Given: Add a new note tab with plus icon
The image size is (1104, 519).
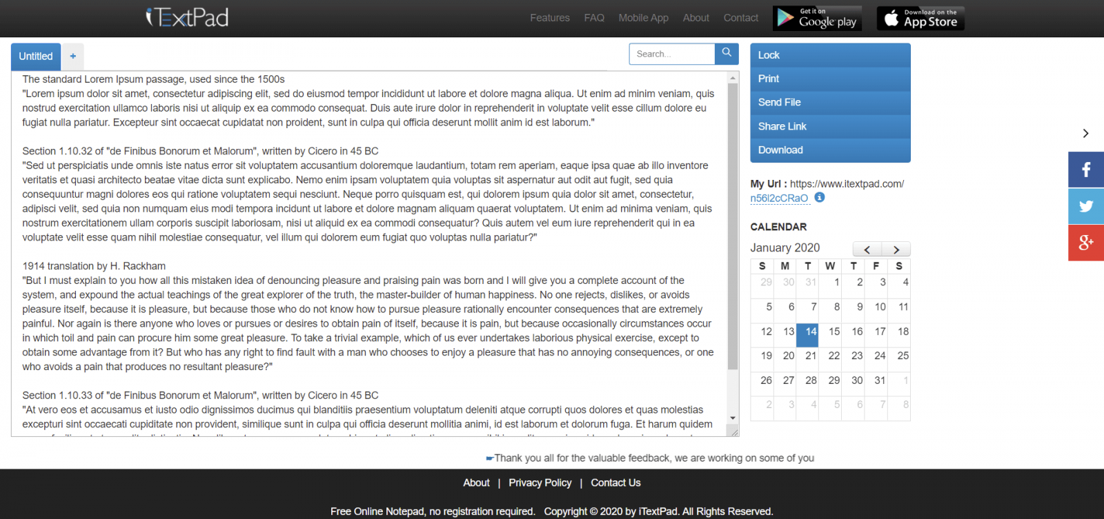Looking at the screenshot, I should [x=72, y=57].
